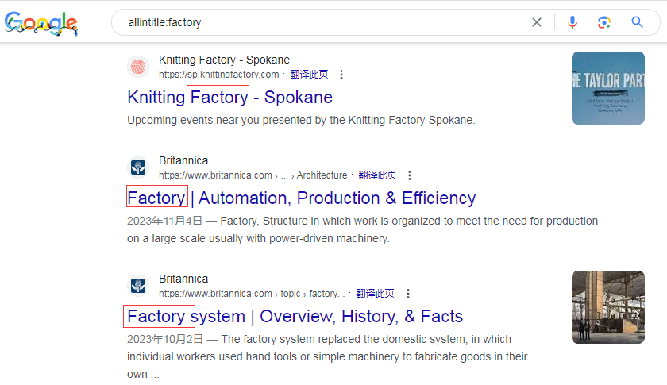
Task: Start voice search with microphone icon
Action: [573, 22]
